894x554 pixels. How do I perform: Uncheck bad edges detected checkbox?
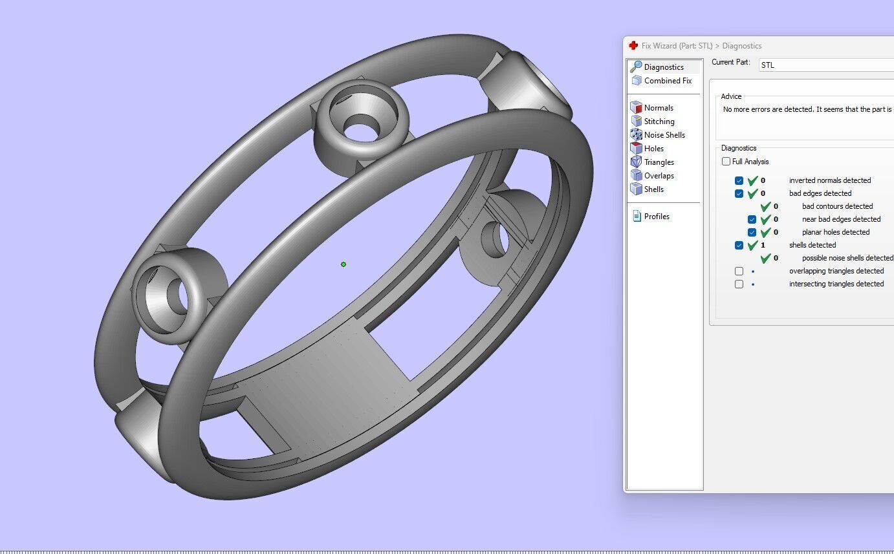click(739, 194)
